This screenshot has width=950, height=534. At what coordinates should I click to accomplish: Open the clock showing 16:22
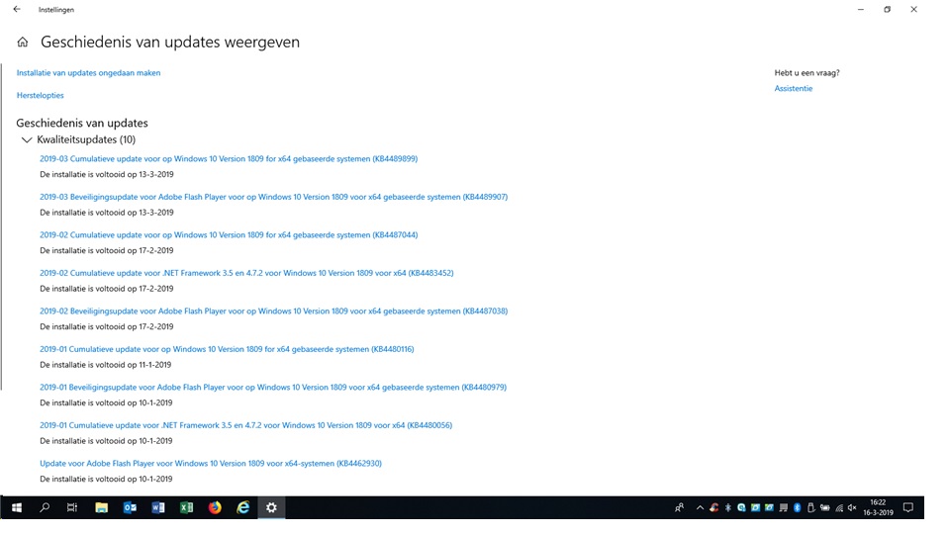[878, 507]
